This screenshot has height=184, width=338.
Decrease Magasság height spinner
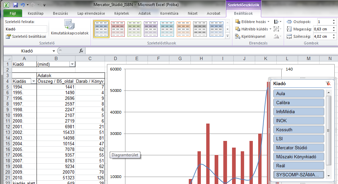334,30
